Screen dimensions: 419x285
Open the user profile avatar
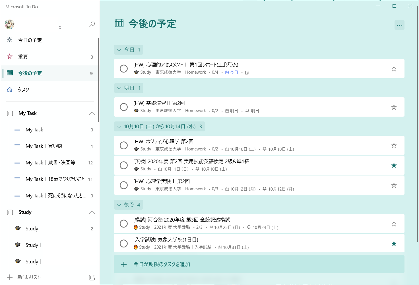(10, 24)
